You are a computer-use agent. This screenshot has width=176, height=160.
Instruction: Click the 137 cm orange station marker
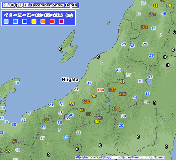tap(112, 90)
